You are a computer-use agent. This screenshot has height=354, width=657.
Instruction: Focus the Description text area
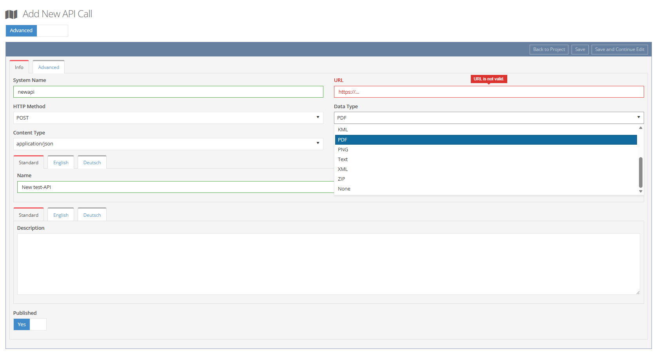click(328, 264)
